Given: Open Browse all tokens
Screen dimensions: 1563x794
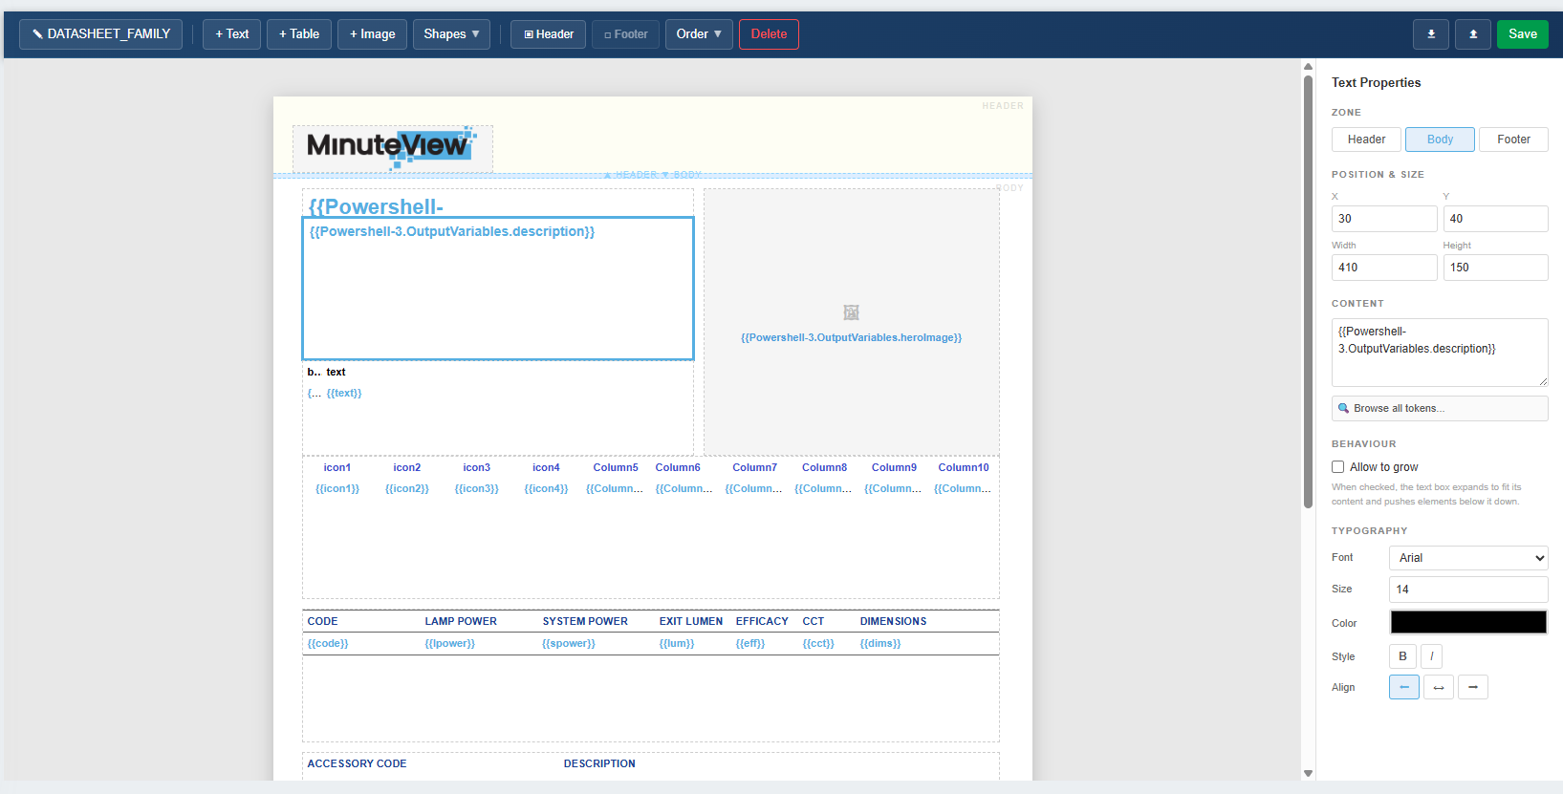Looking at the screenshot, I should click(x=1440, y=408).
